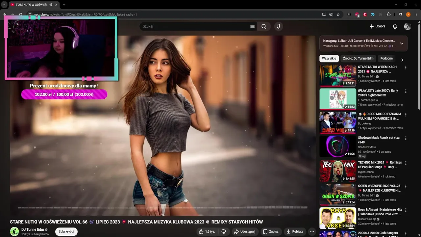Open the OGIEŃ W SZOPIE thumbnail
This screenshot has width=421, height=237.
coord(338,194)
